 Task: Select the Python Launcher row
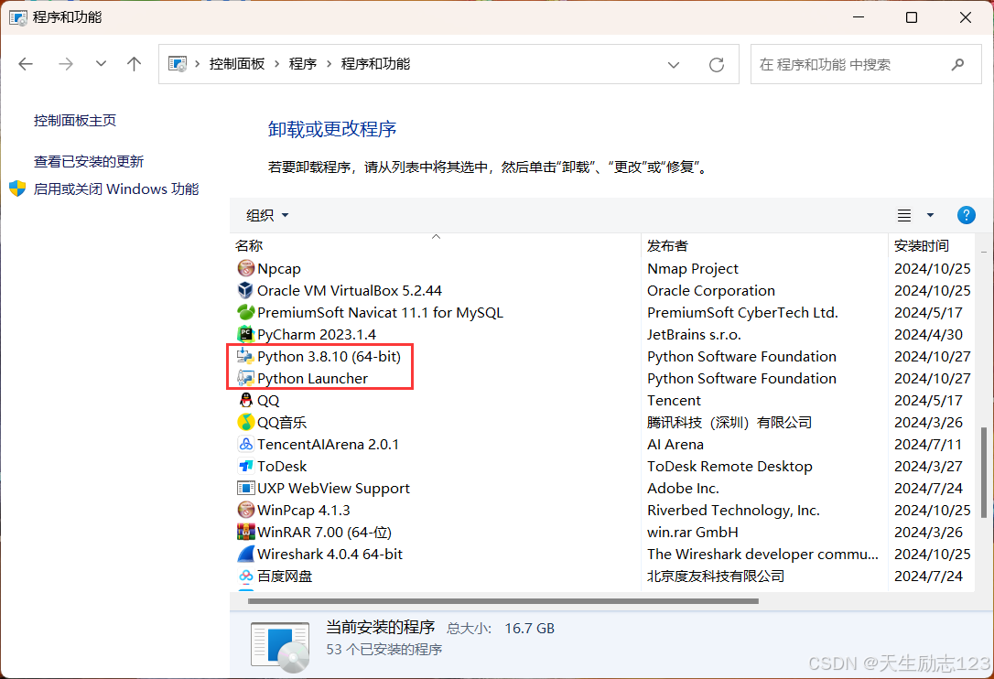click(601, 379)
